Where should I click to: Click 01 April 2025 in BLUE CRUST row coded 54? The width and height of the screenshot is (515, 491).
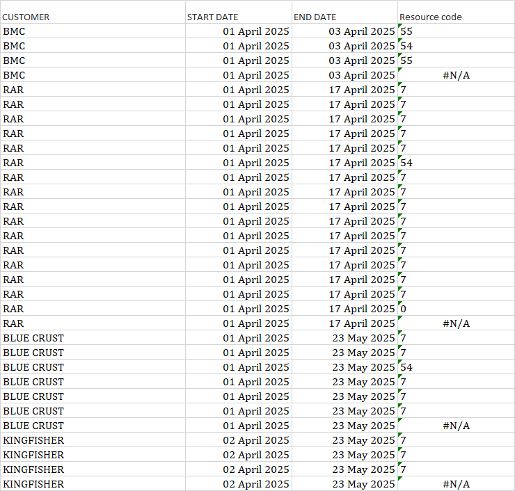click(239, 367)
